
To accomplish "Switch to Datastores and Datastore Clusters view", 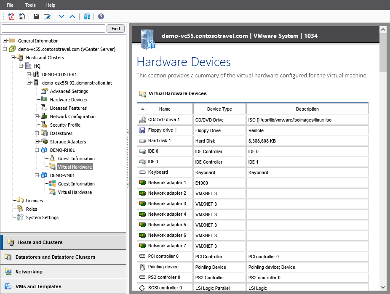I will coord(63,257).
